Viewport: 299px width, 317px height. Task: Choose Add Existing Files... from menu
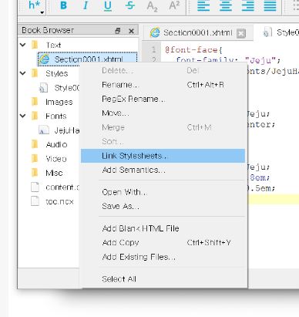(x=163, y=257)
